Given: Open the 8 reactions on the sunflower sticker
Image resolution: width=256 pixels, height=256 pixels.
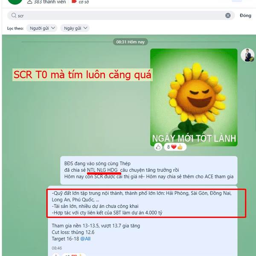Looking at the screenshot, I should point(175,147).
